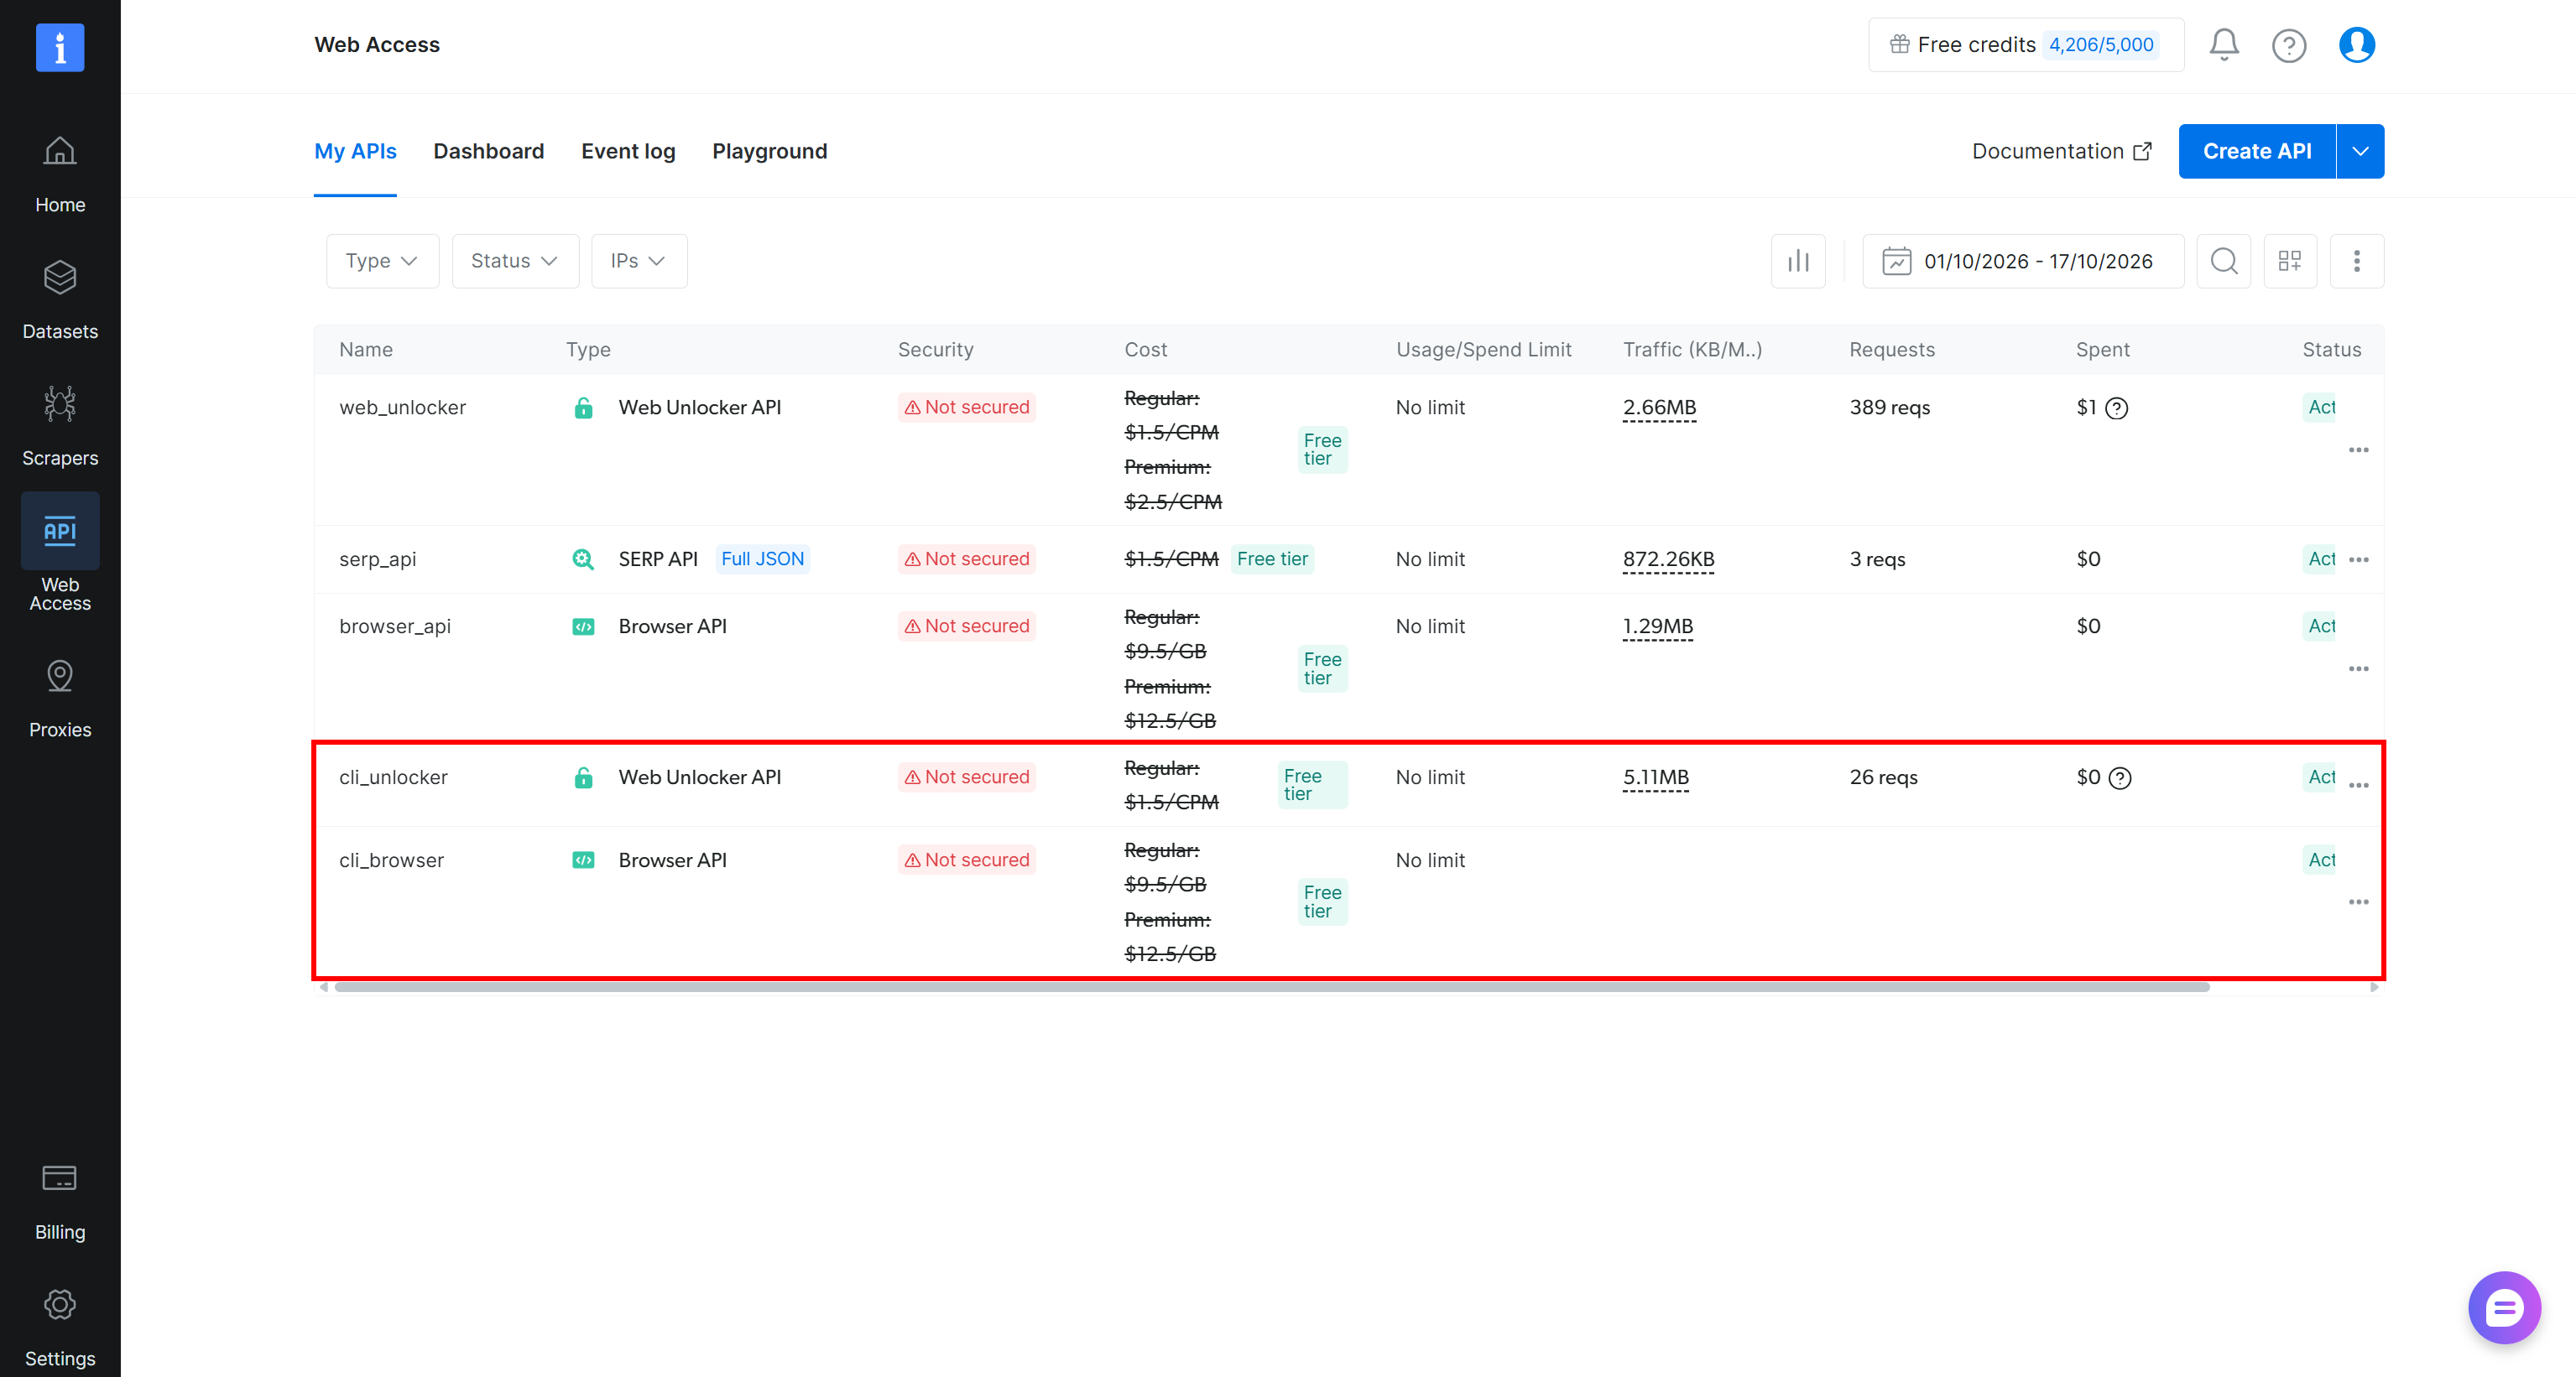Switch to the Playground tab

pyautogui.click(x=769, y=151)
